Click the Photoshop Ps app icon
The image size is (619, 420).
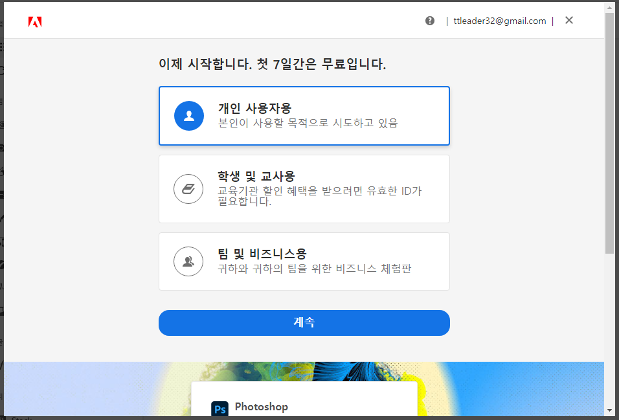[219, 409]
